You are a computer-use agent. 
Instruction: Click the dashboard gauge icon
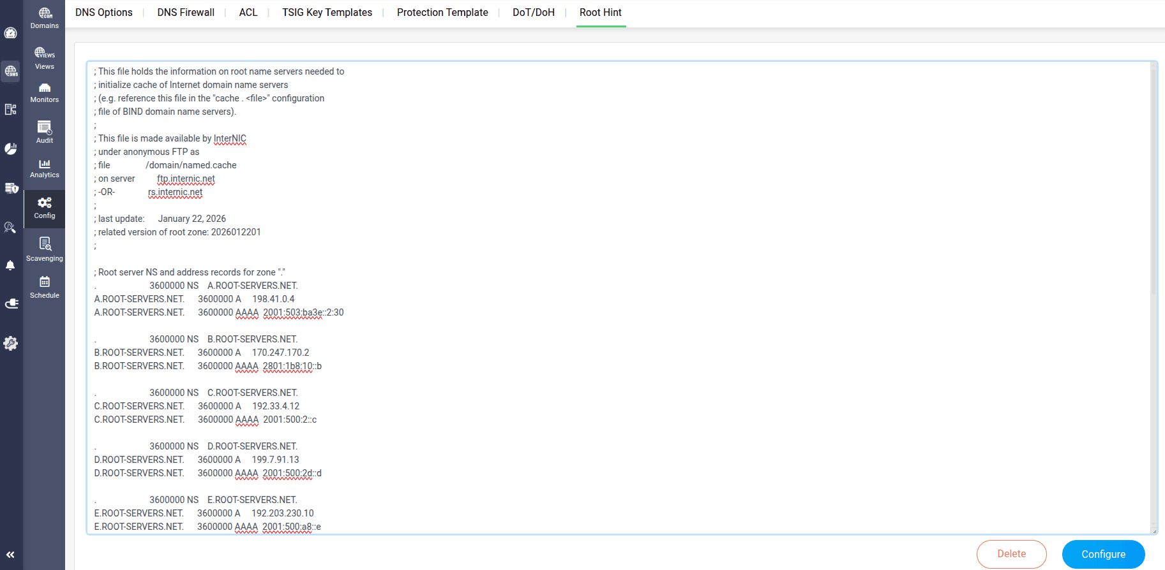point(11,33)
